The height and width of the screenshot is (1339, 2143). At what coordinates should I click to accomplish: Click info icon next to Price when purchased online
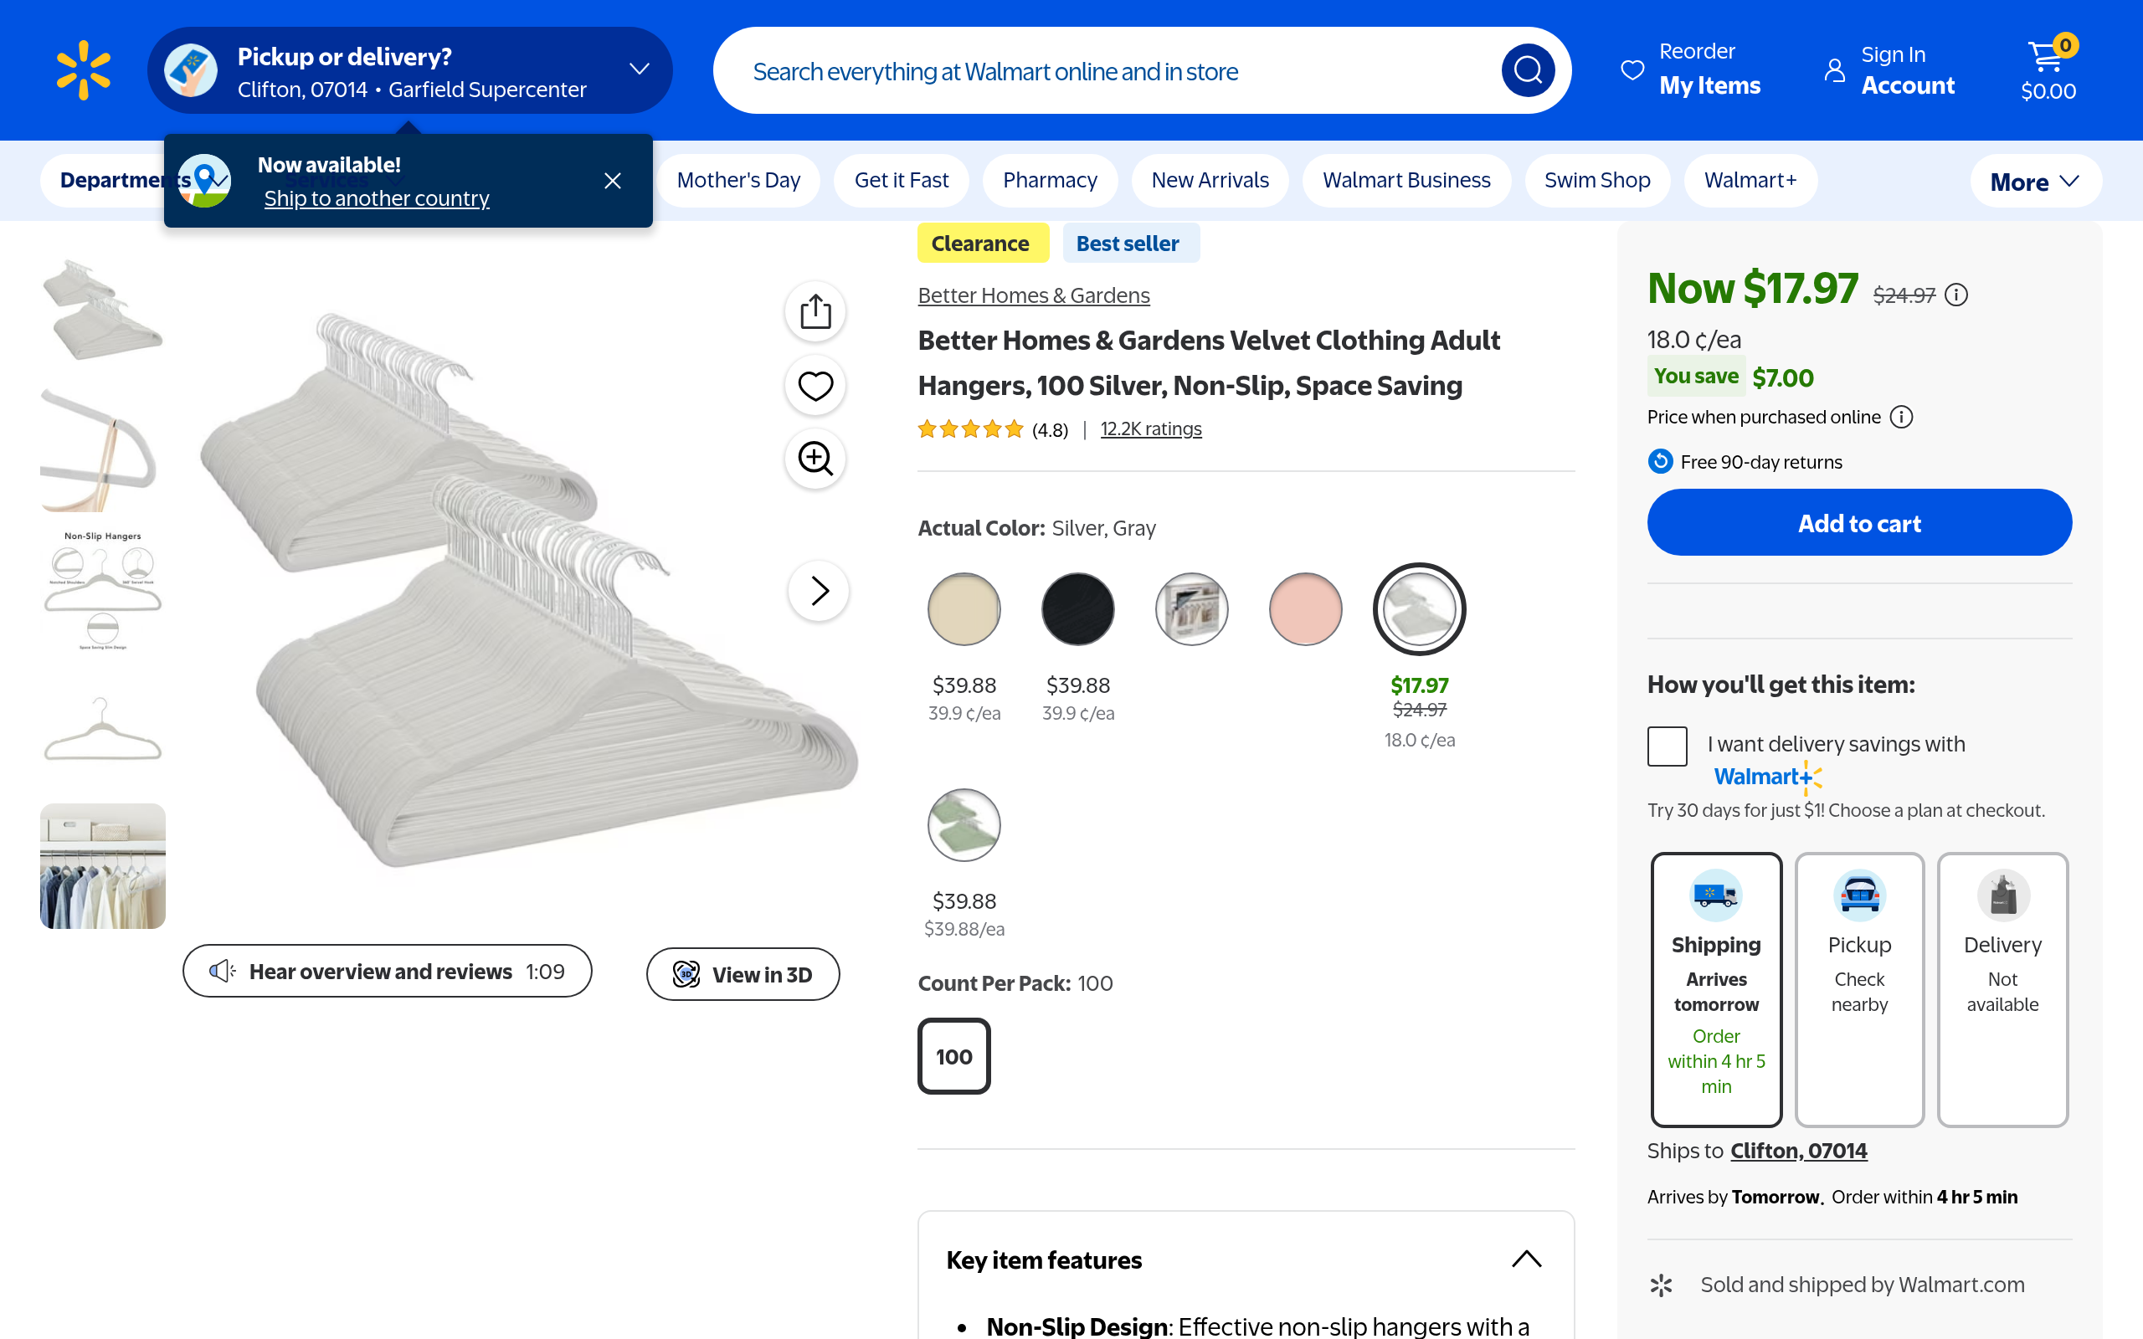tap(1901, 417)
